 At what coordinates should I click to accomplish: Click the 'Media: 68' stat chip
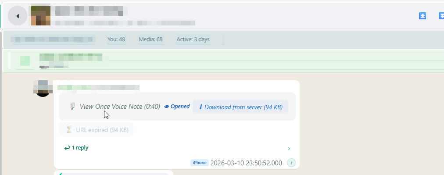(x=151, y=39)
